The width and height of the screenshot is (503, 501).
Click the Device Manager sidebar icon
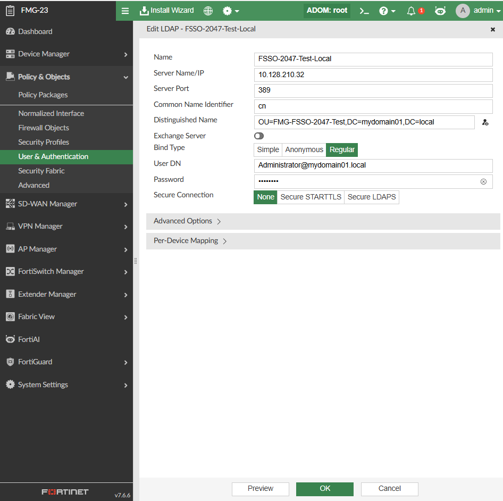click(10, 54)
